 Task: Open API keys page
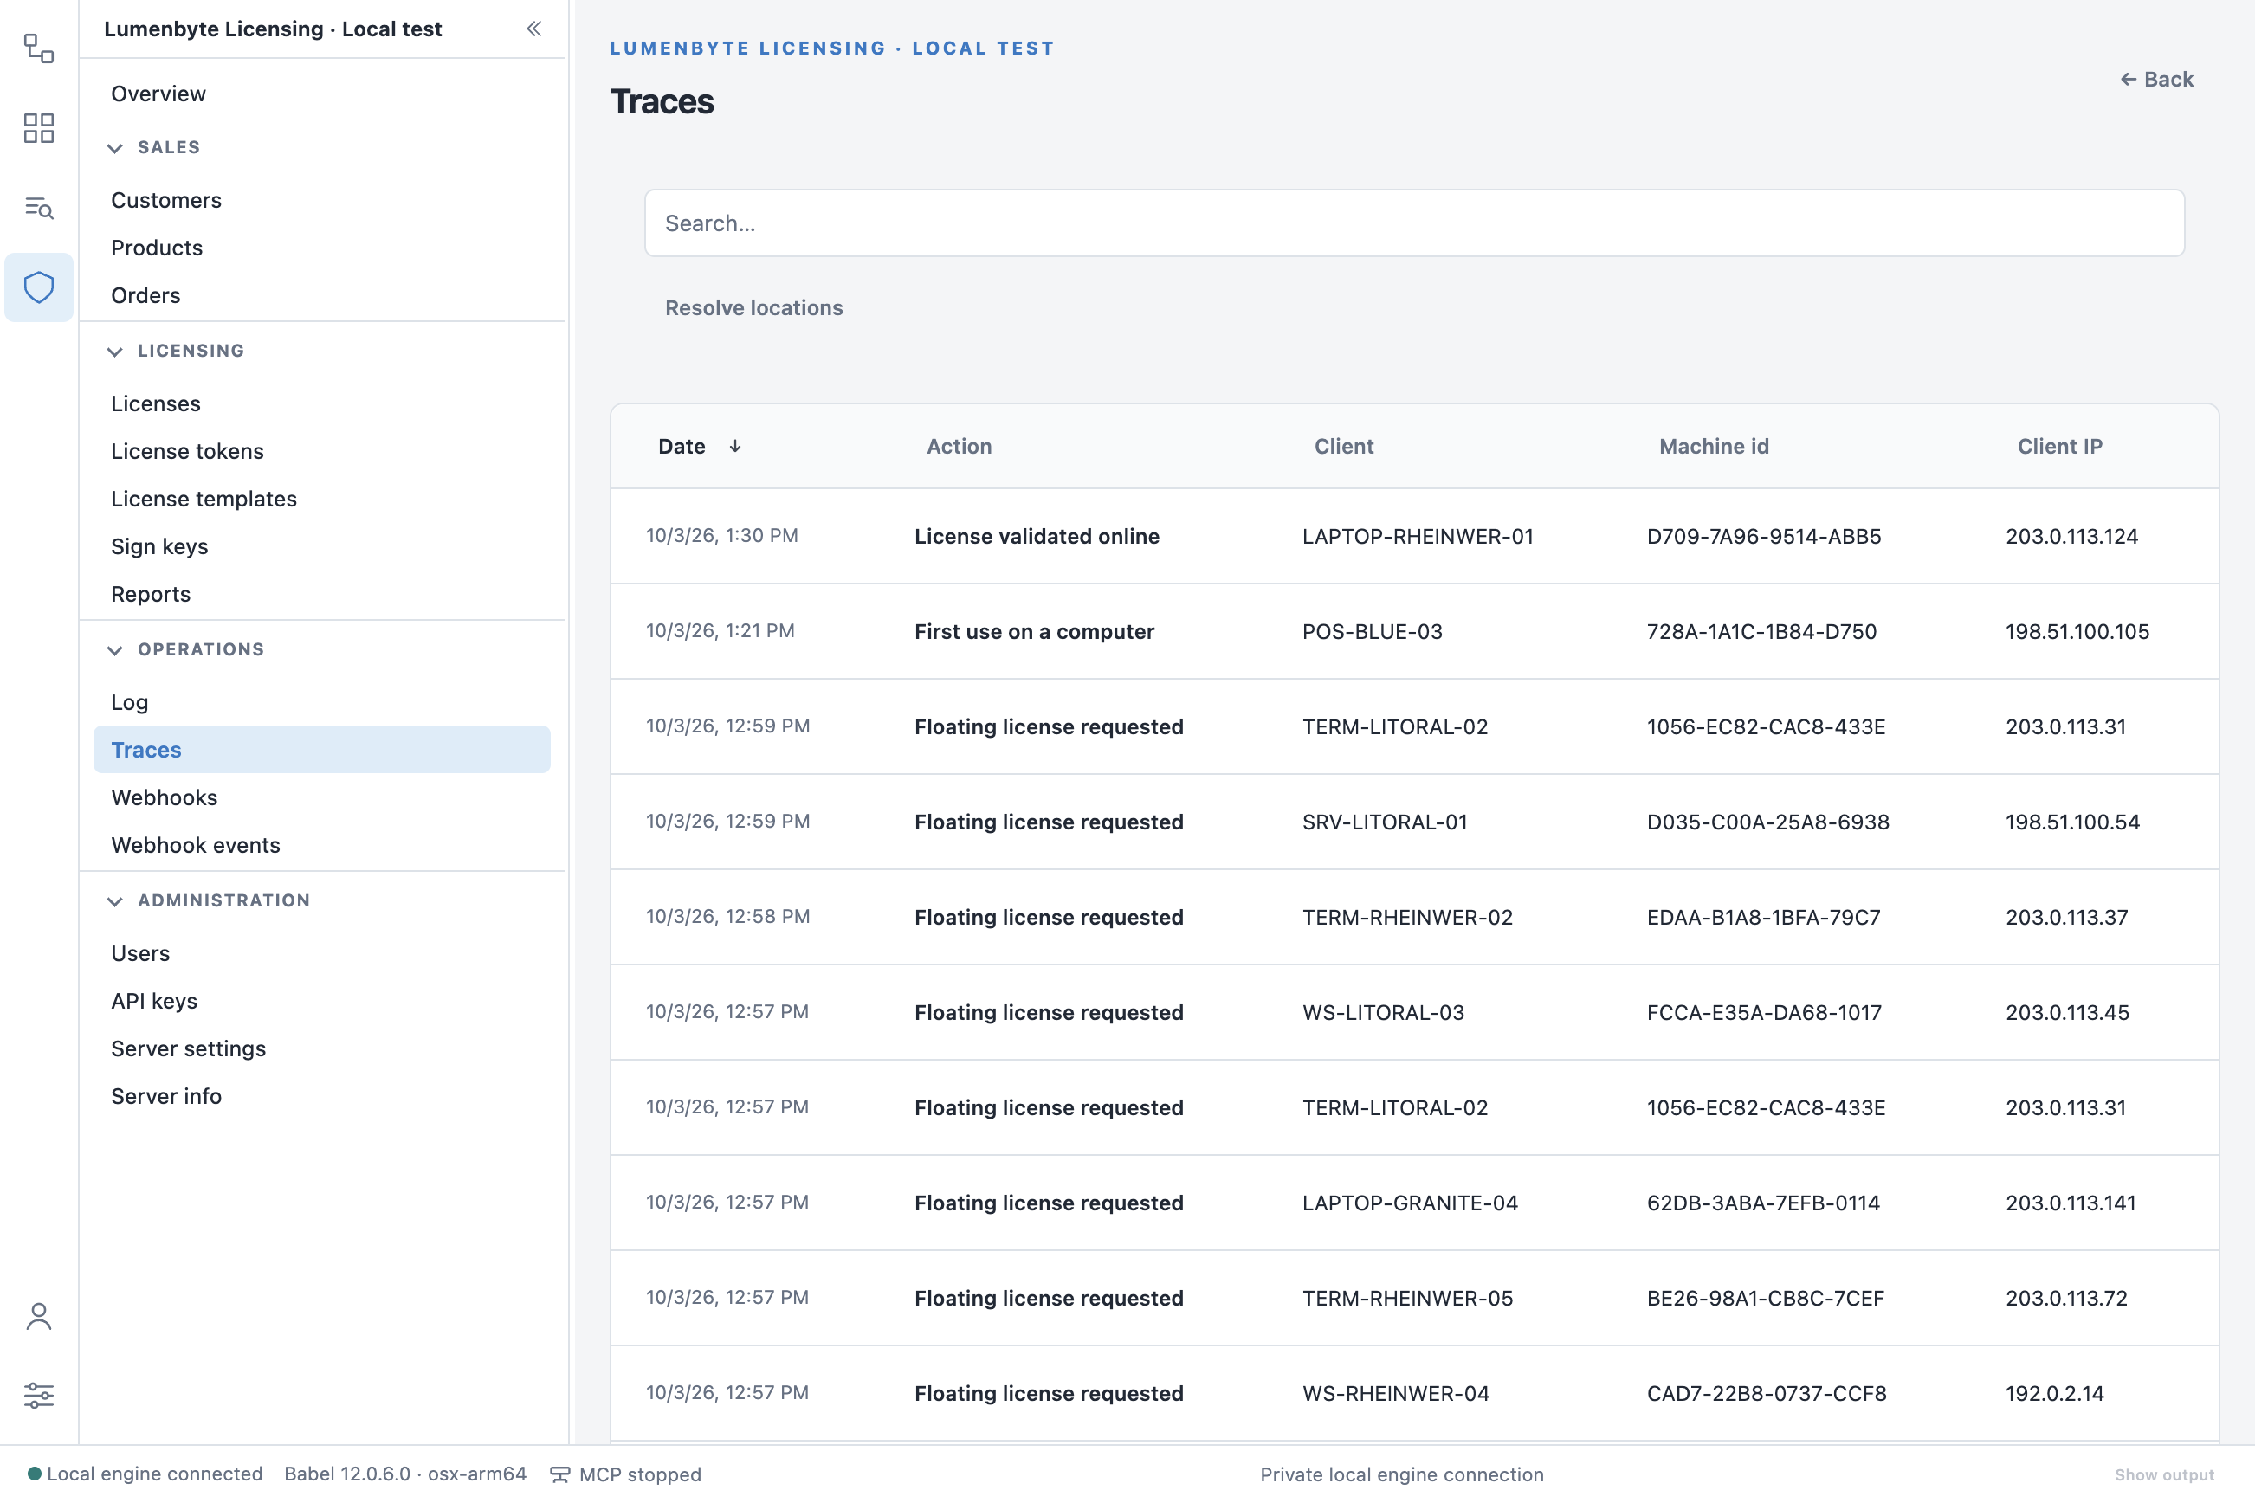click(x=322, y=1000)
